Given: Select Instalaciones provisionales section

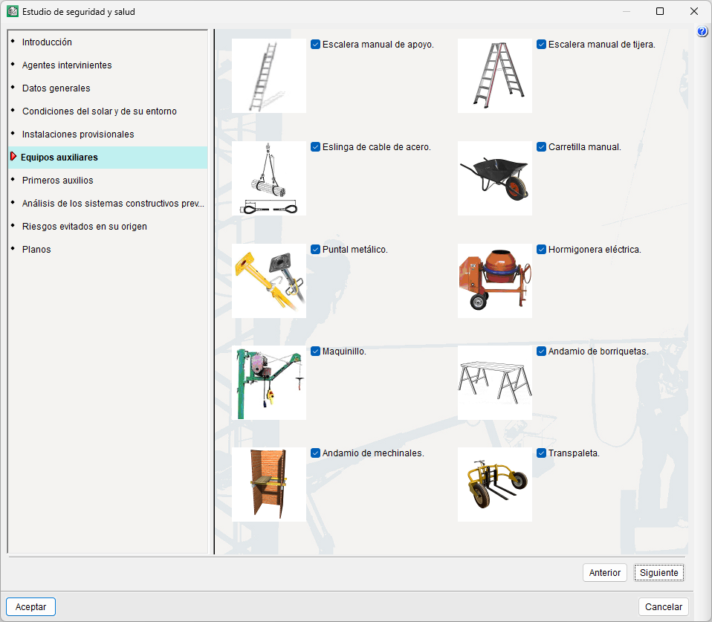Looking at the screenshot, I should (108, 135).
